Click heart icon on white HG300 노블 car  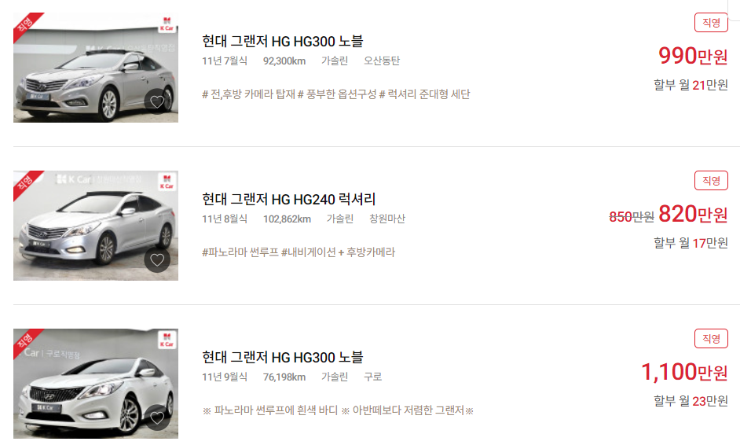click(x=157, y=417)
